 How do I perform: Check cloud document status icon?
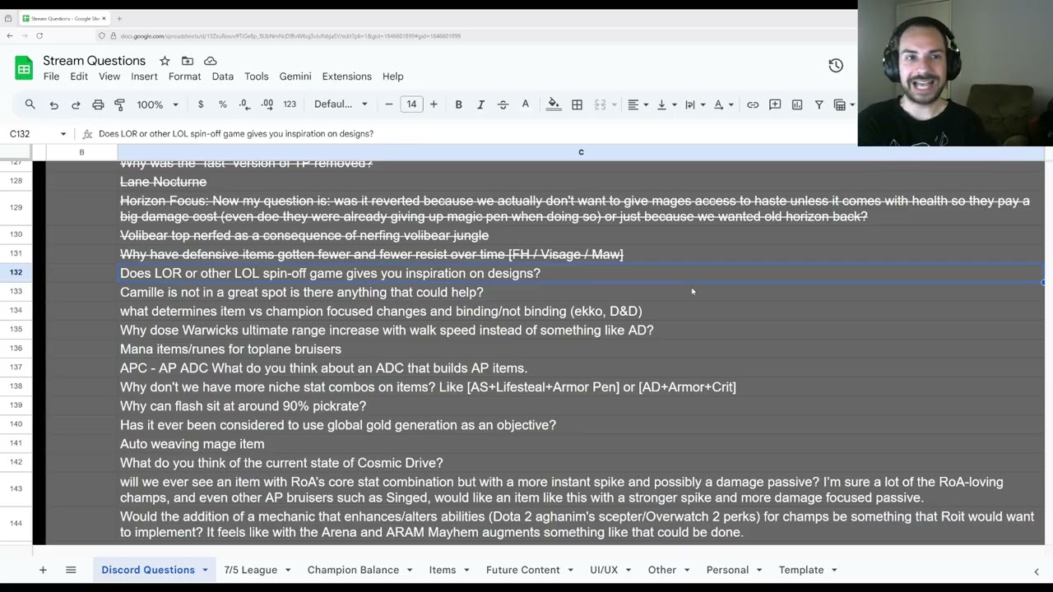click(x=211, y=61)
